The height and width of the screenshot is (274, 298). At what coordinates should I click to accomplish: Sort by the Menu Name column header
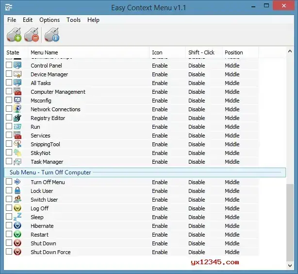click(88, 52)
